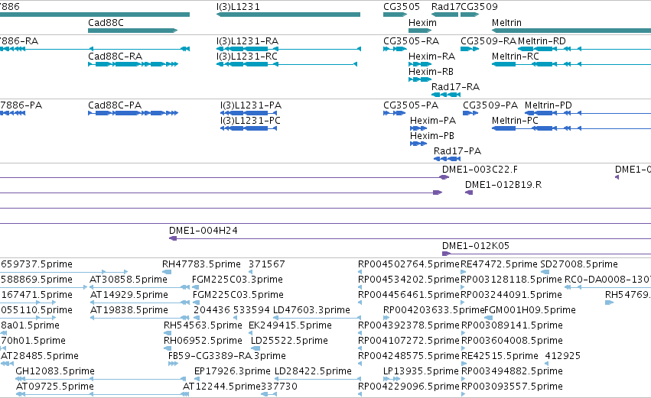
Task: Select the RP003093557.5prime EST label
Action: pos(512,387)
